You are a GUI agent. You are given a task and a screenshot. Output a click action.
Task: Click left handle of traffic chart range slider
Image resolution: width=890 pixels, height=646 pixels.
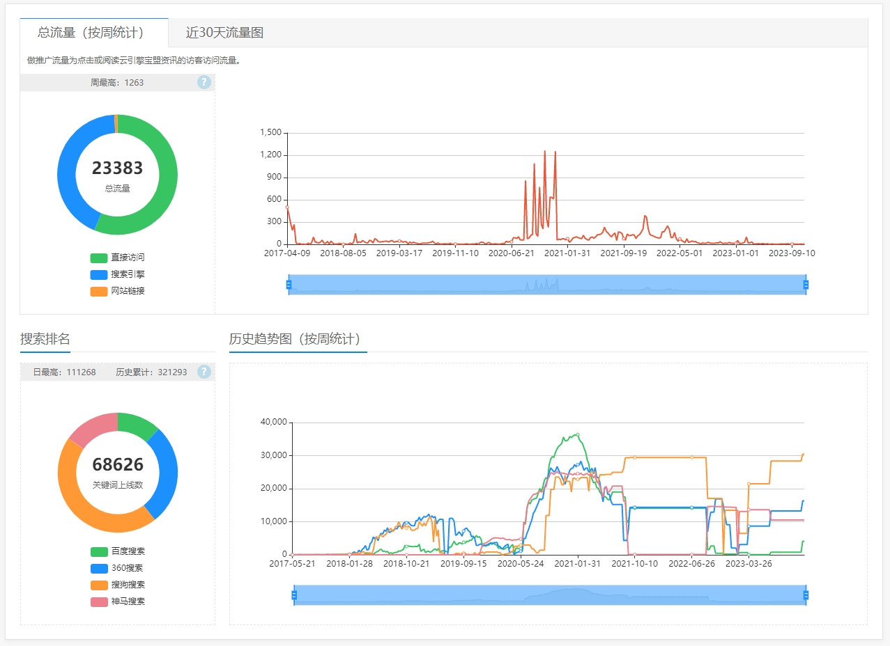(289, 284)
